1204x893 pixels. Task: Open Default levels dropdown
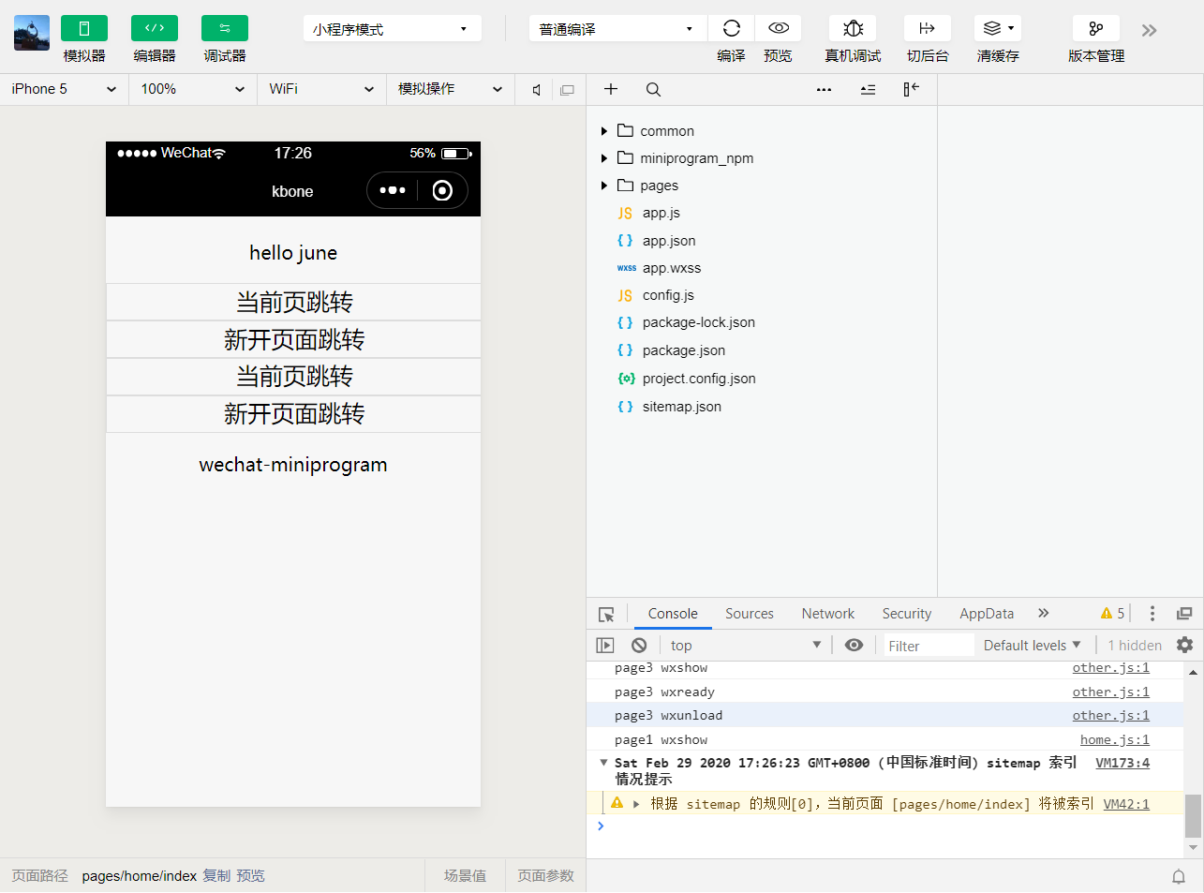(x=1032, y=646)
